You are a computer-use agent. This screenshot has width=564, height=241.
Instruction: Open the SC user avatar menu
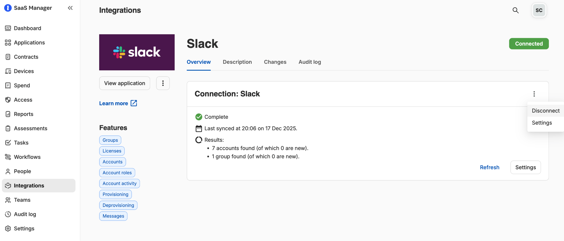pyautogui.click(x=539, y=10)
